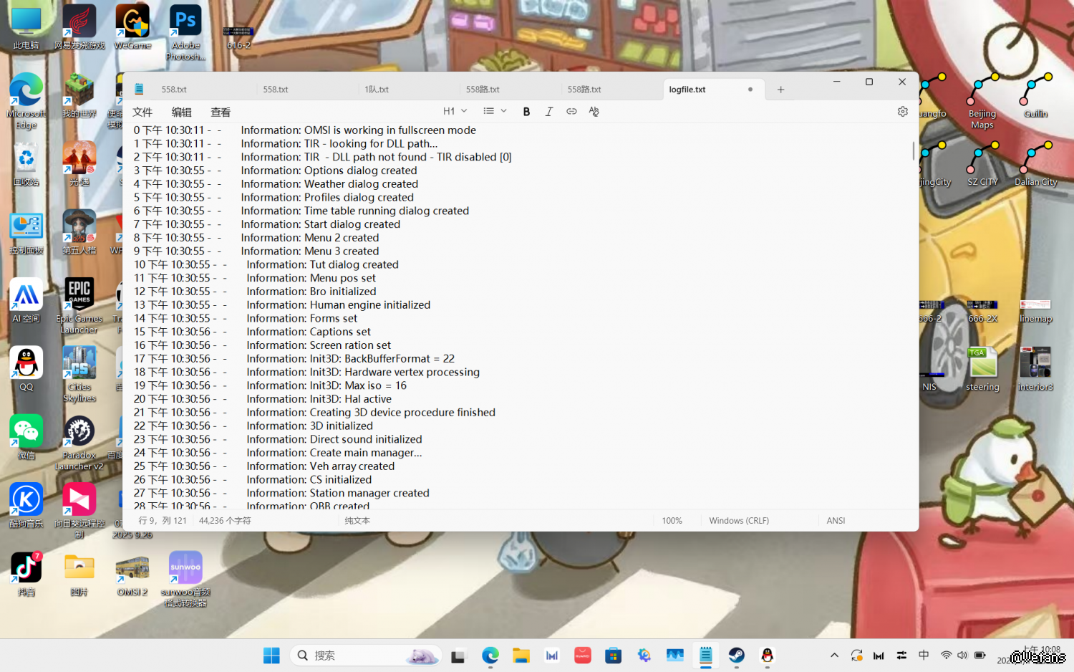
Task: Open Notepad settings gear
Action: [902, 112]
